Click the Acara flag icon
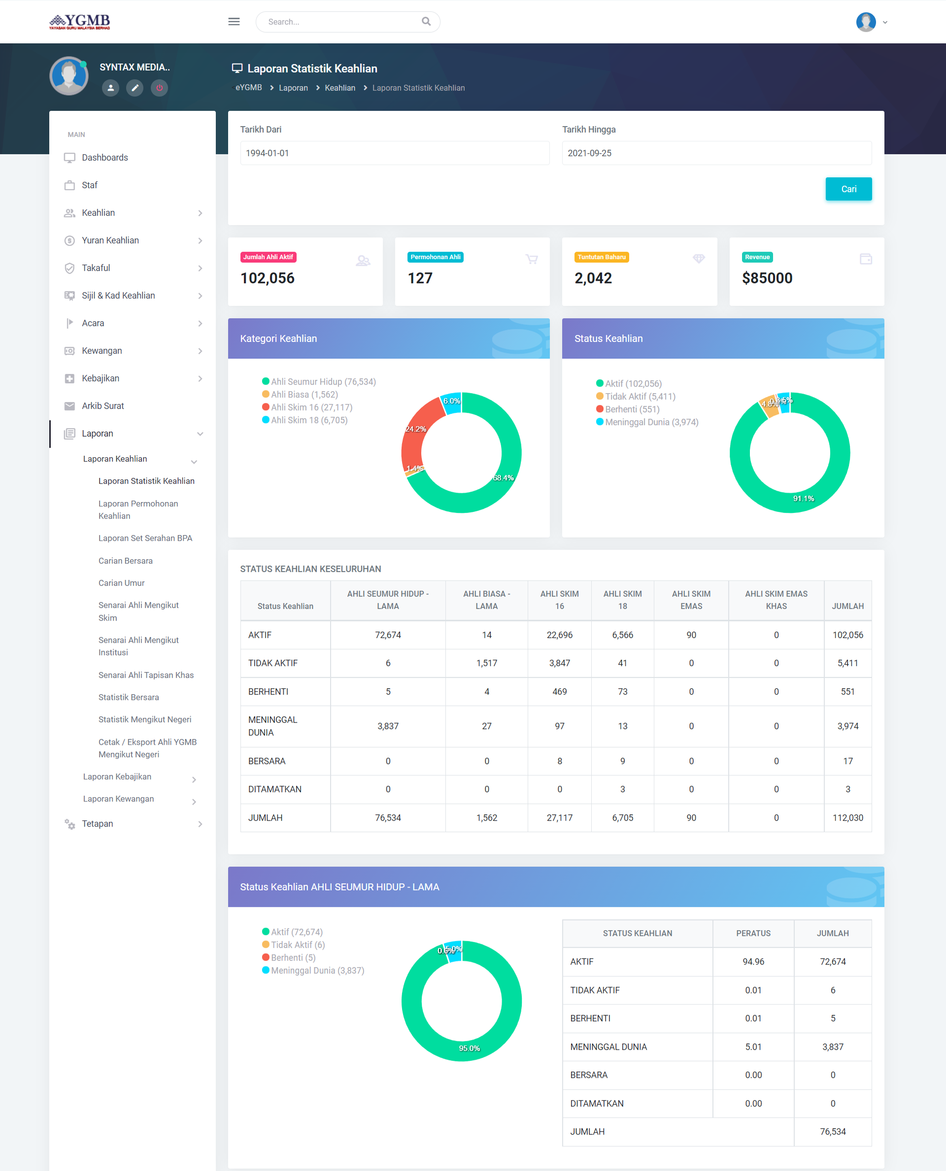 (x=69, y=323)
